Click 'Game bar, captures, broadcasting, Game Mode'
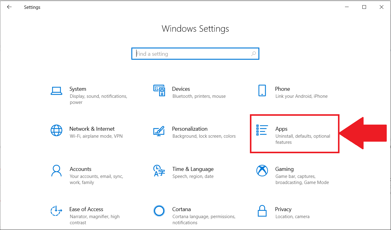The image size is (391, 230). tap(302, 179)
